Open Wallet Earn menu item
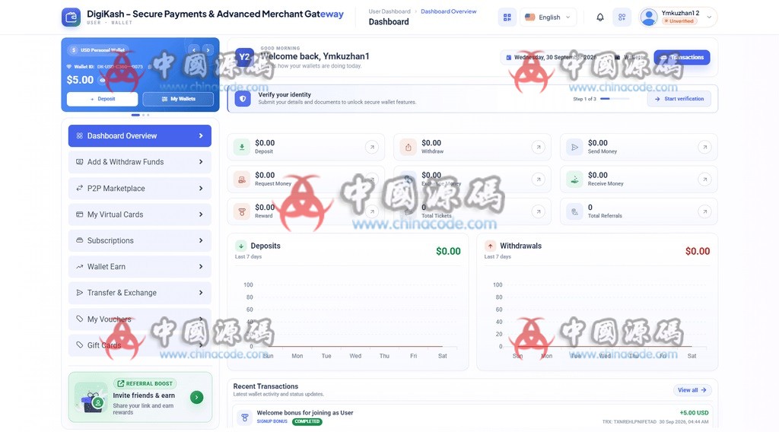The width and height of the screenshot is (779, 432). [140, 267]
